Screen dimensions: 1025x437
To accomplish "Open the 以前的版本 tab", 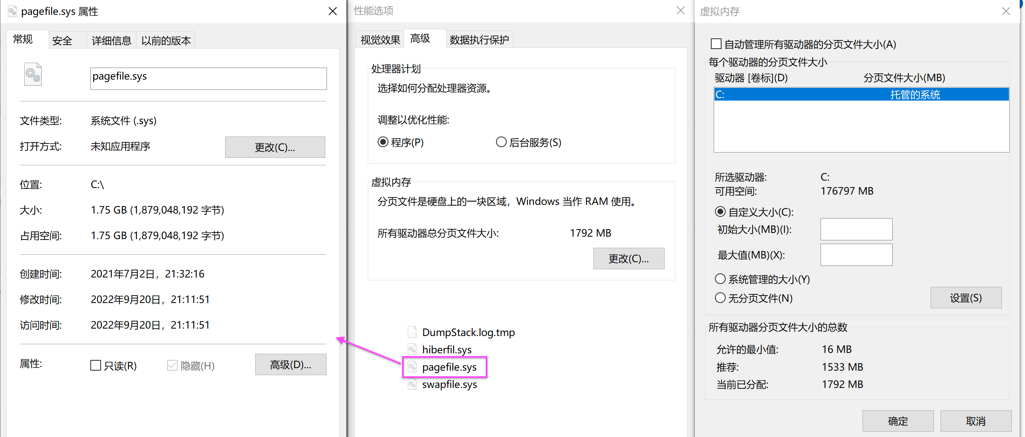I will tap(166, 40).
